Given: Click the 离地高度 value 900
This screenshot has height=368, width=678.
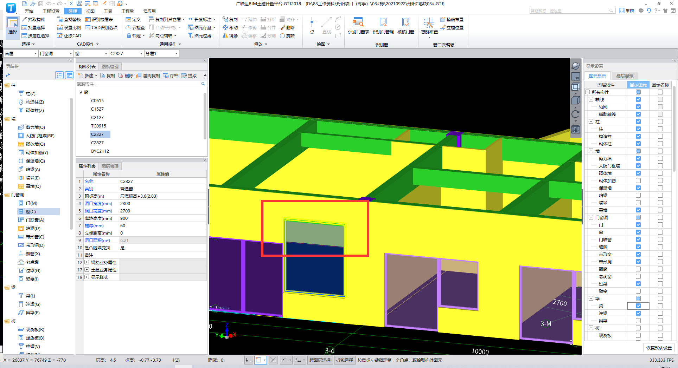Looking at the screenshot, I should pos(163,218).
